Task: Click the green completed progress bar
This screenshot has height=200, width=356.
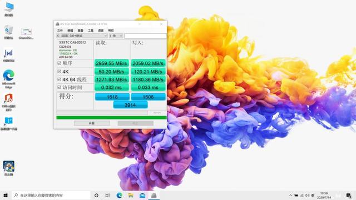Action: coord(111,117)
